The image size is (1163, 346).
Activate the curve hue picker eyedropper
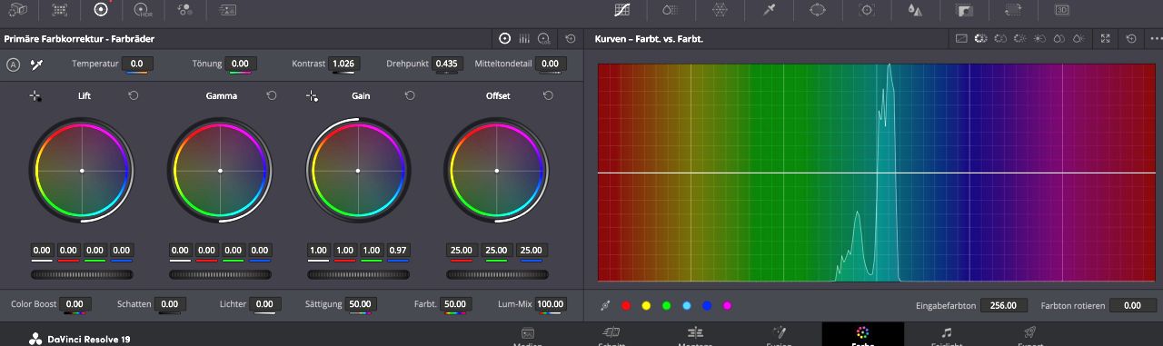pyautogui.click(x=605, y=306)
